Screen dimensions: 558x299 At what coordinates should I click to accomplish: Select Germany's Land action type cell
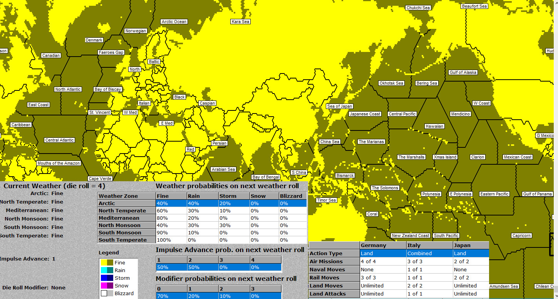(x=383, y=253)
